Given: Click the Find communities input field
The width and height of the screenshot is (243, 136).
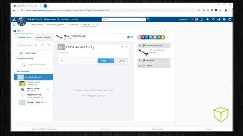Looking at the screenshot, I should click(25, 45).
